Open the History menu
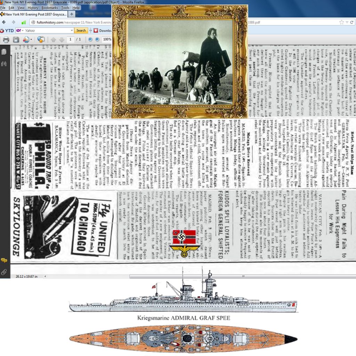 [33, 8]
